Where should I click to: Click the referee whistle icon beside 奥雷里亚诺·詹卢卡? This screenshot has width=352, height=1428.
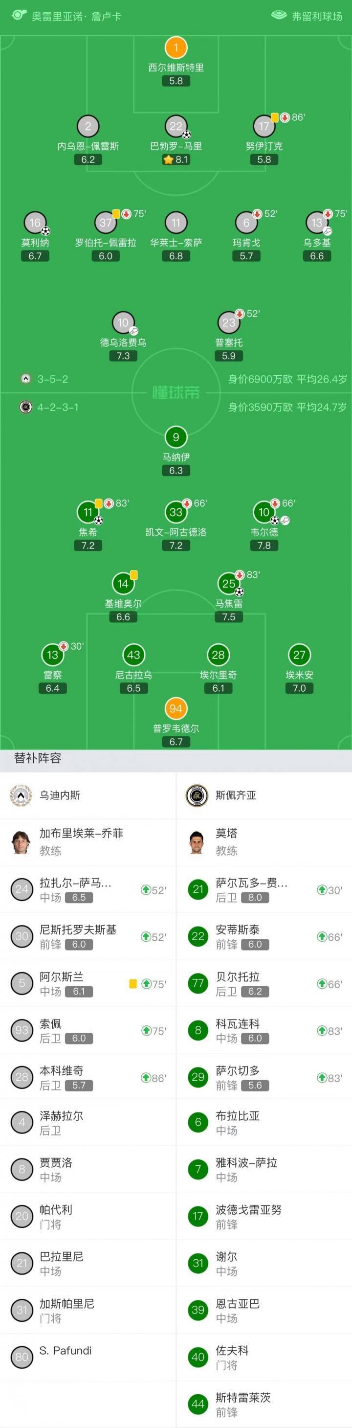pos(18,16)
